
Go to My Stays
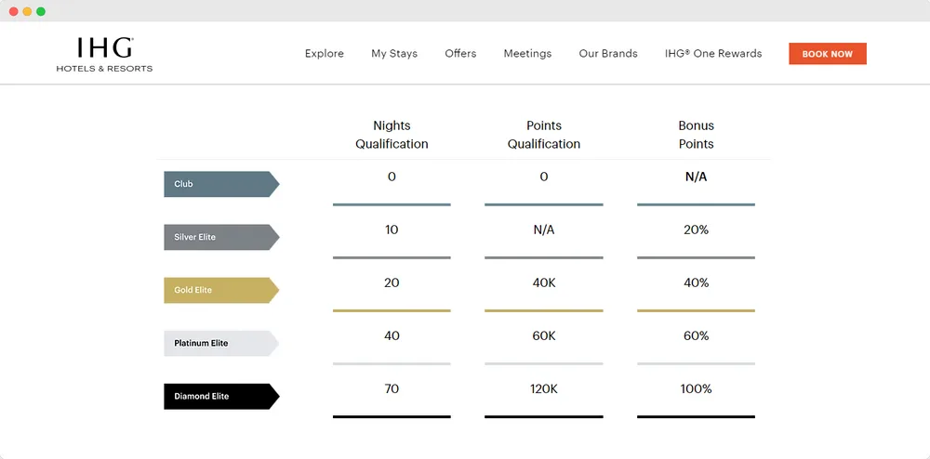point(394,53)
